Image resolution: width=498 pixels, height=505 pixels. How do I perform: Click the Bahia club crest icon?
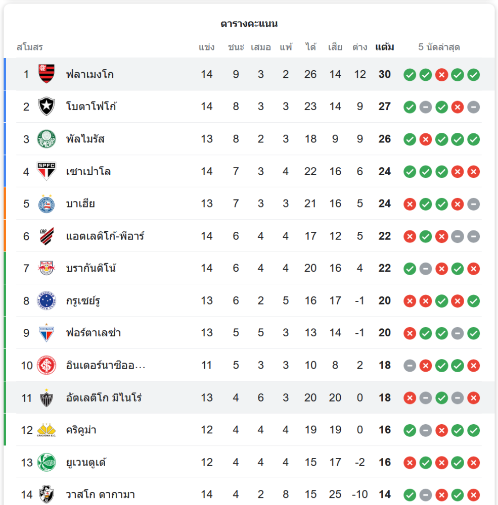coord(47,204)
